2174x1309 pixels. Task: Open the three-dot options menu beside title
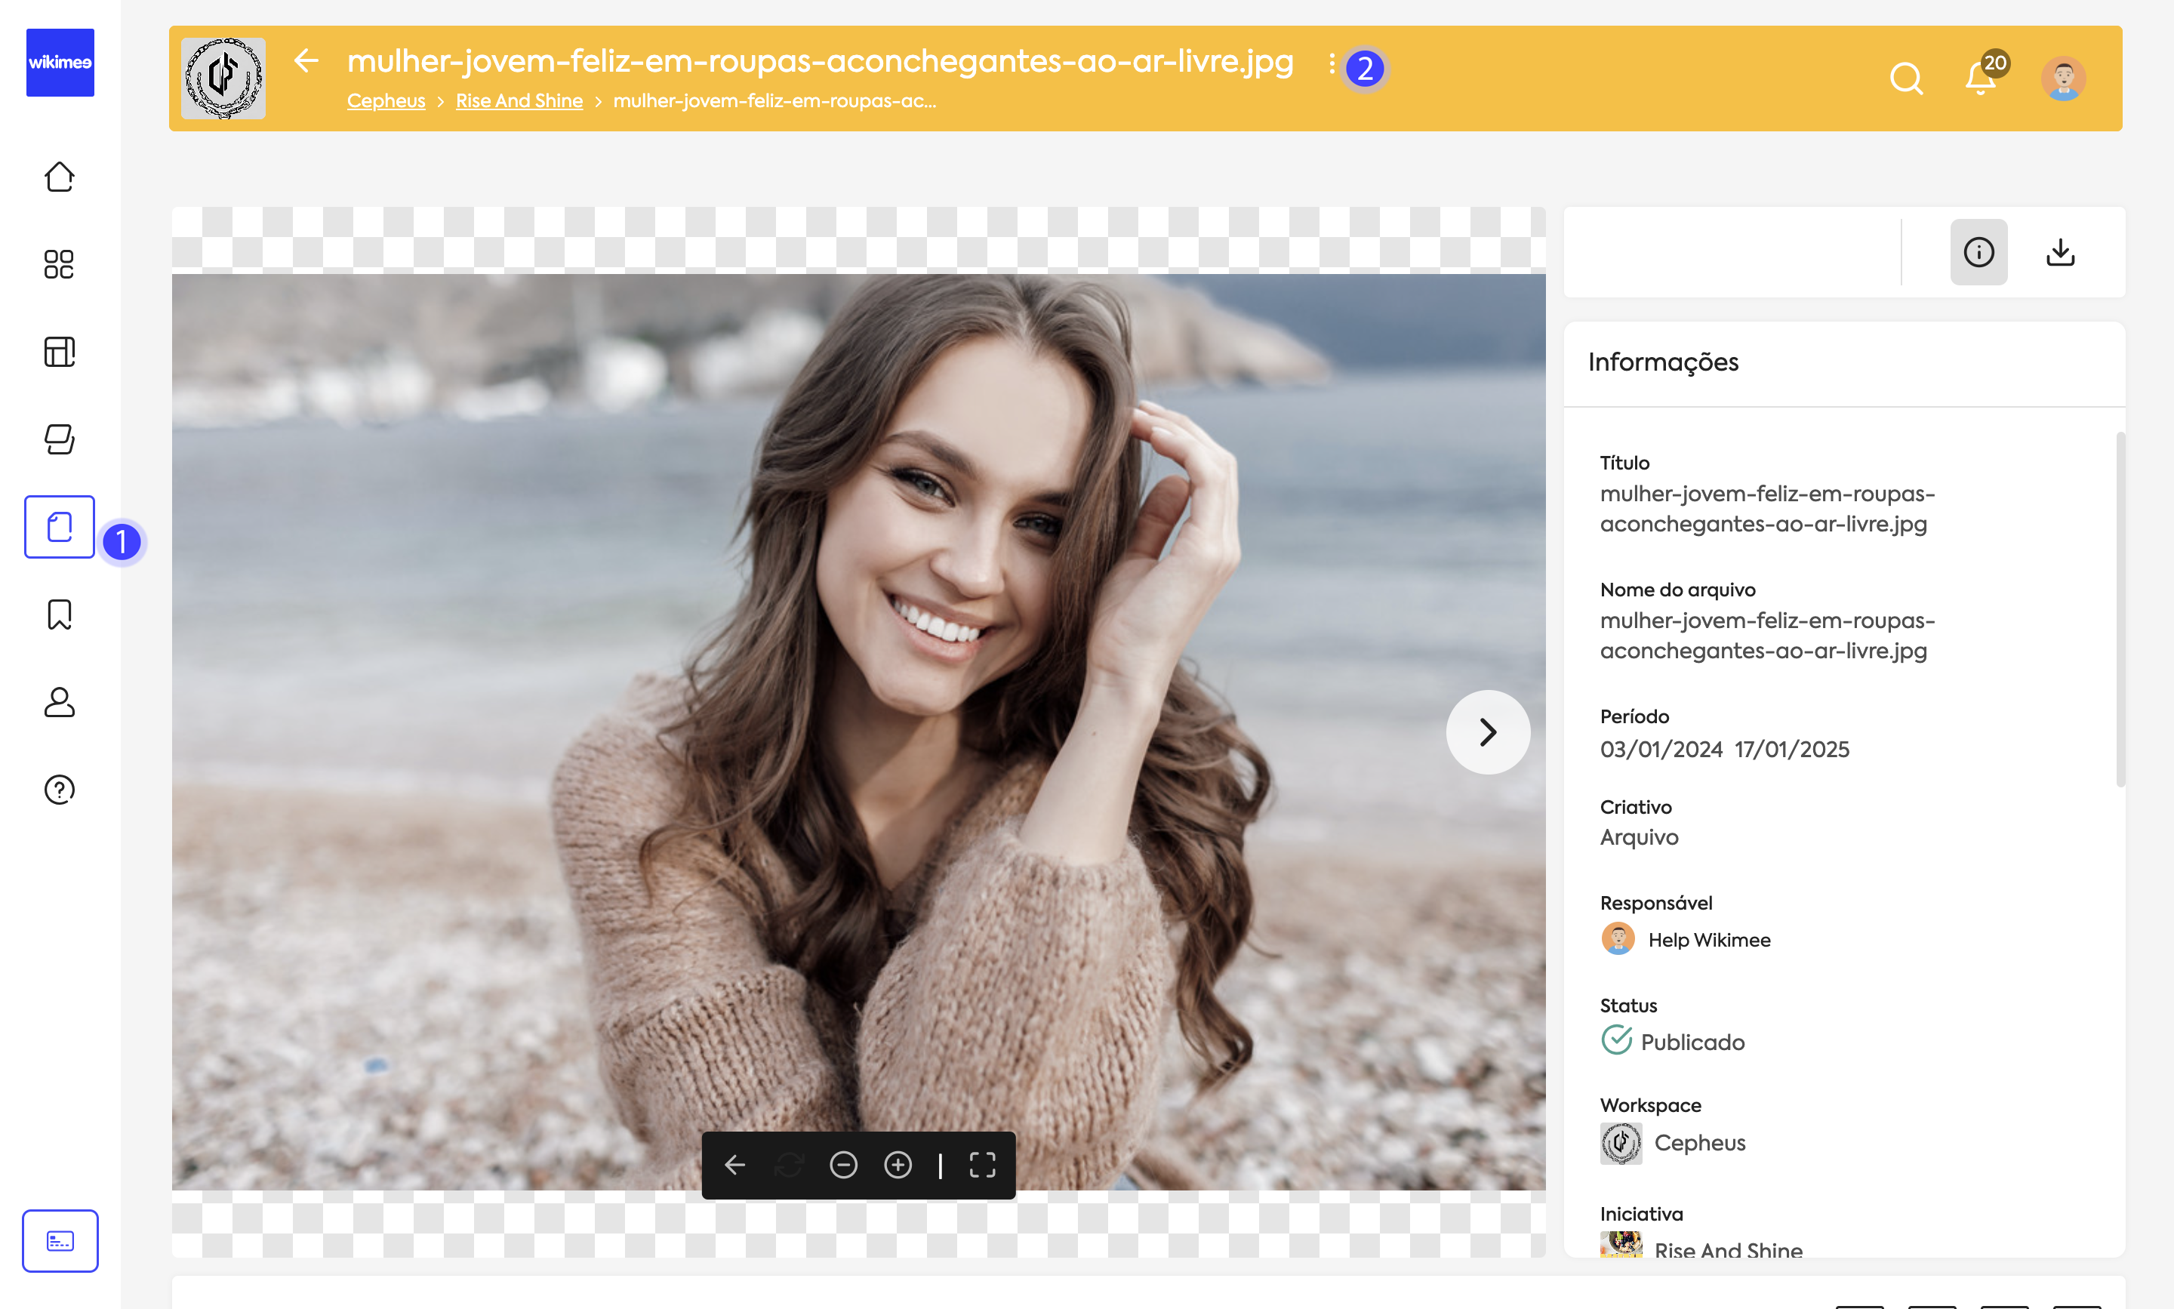pyautogui.click(x=1332, y=63)
